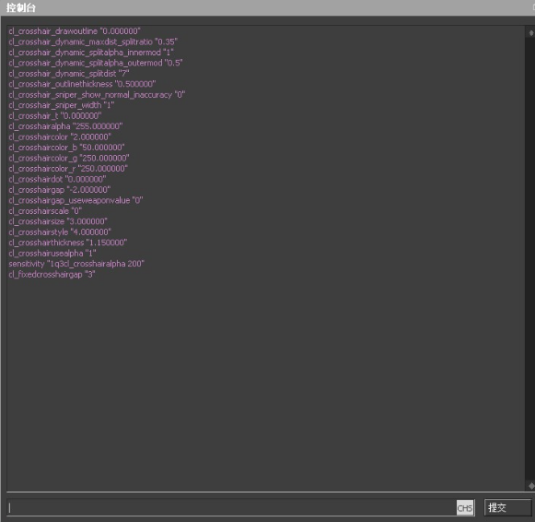Focus the console command input field

tap(232, 507)
